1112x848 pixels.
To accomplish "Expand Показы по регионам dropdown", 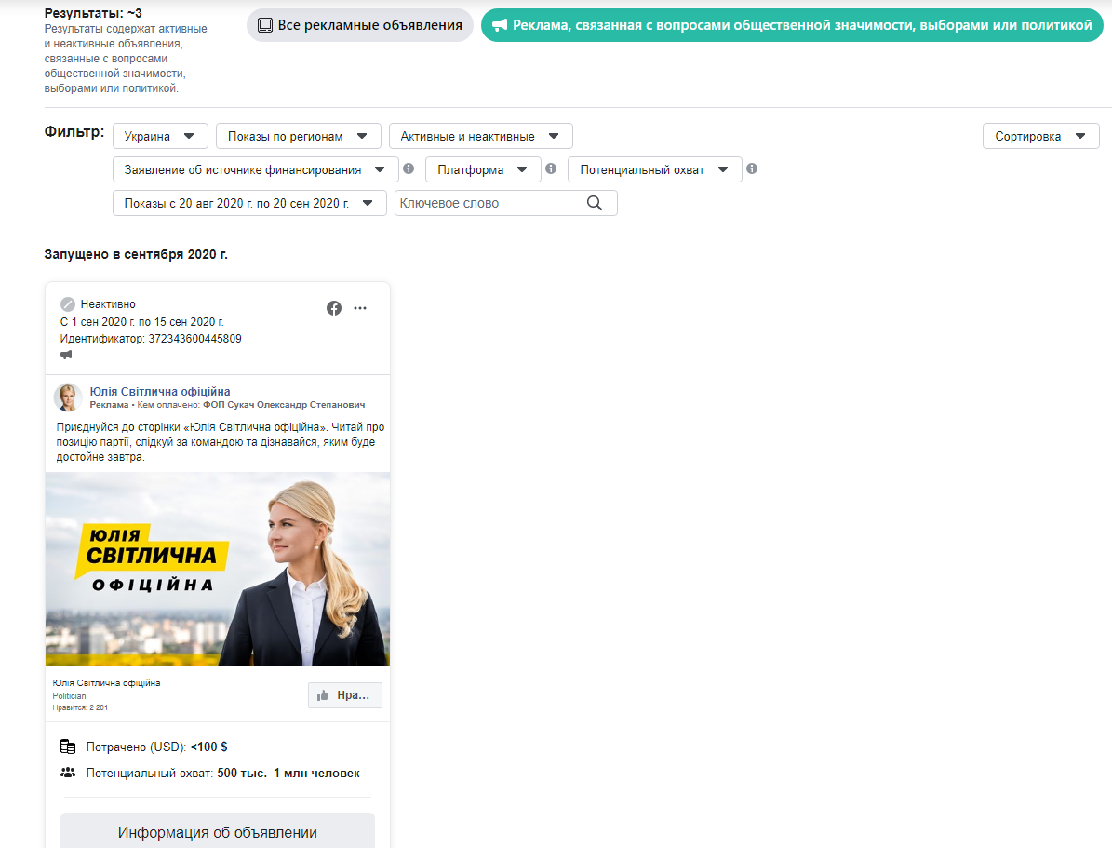I will click(x=299, y=136).
